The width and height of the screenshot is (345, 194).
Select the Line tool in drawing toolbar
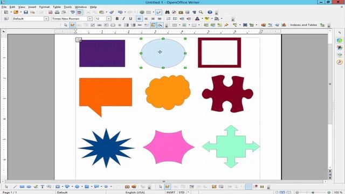[15, 187]
